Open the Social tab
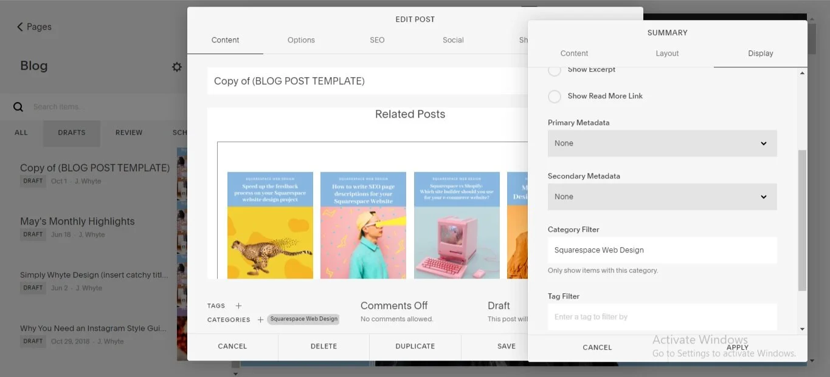Image resolution: width=830 pixels, height=377 pixels. (x=453, y=40)
